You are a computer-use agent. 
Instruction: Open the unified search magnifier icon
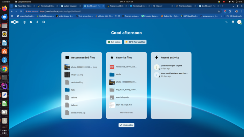(227, 22)
